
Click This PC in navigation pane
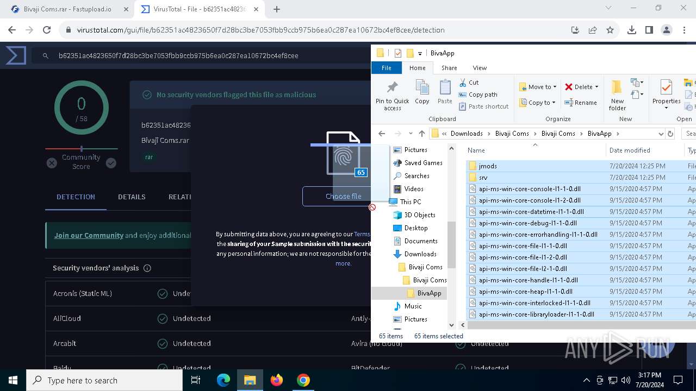coord(410,201)
